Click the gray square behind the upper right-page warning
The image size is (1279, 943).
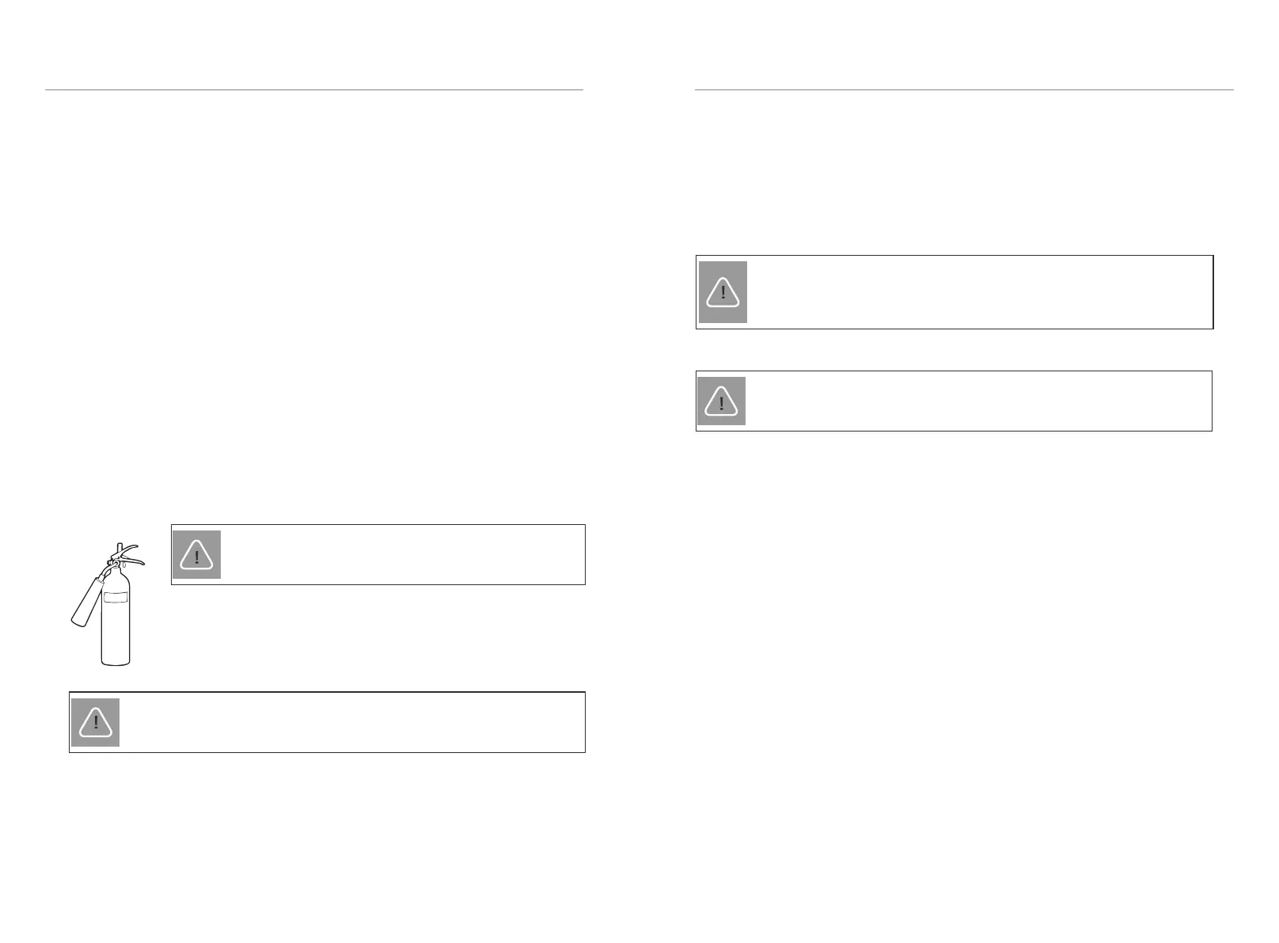point(723,292)
